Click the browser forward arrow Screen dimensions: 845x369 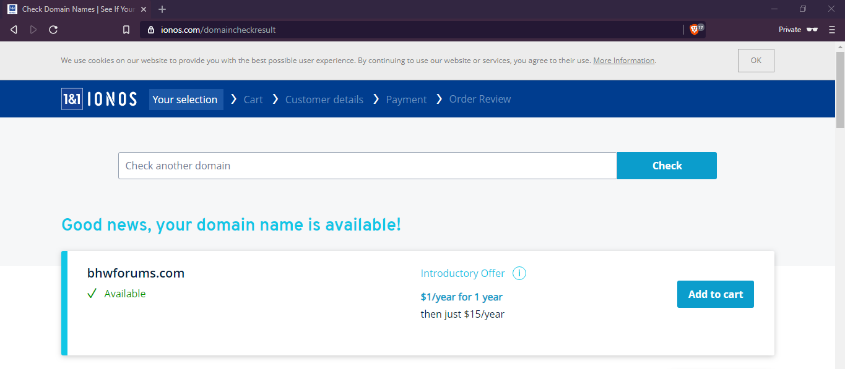coord(33,30)
